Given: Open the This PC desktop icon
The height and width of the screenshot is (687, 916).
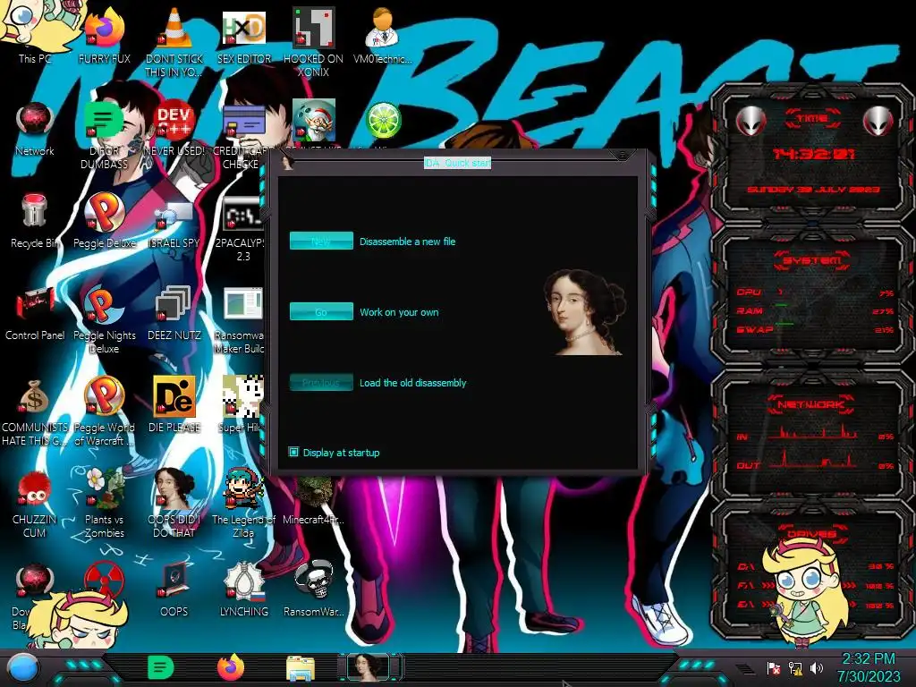Looking at the screenshot, I should click(x=35, y=32).
